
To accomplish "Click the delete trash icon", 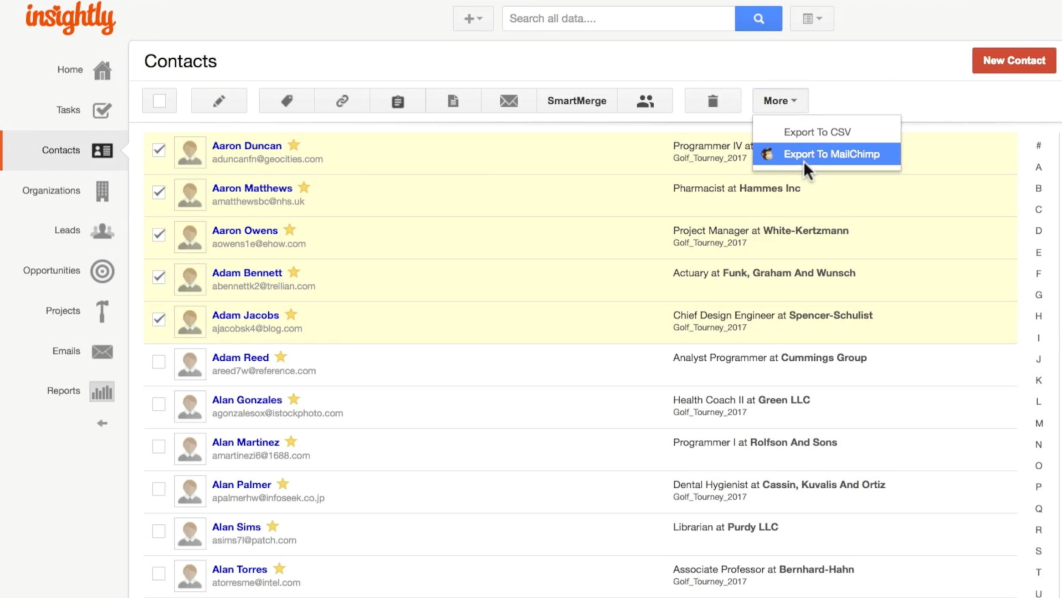I will pyautogui.click(x=712, y=100).
